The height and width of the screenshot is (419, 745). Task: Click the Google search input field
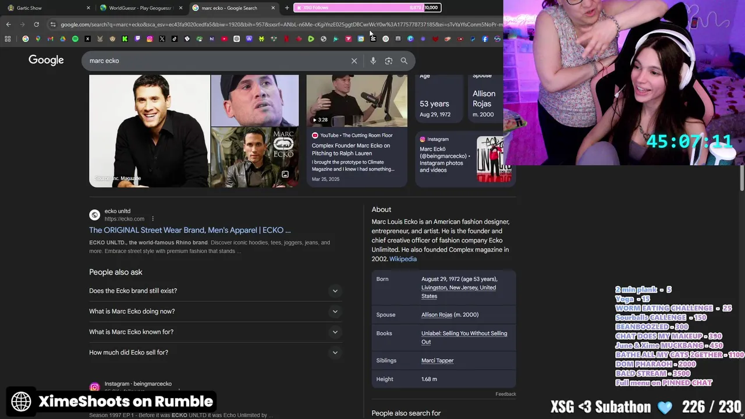pyautogui.click(x=218, y=61)
